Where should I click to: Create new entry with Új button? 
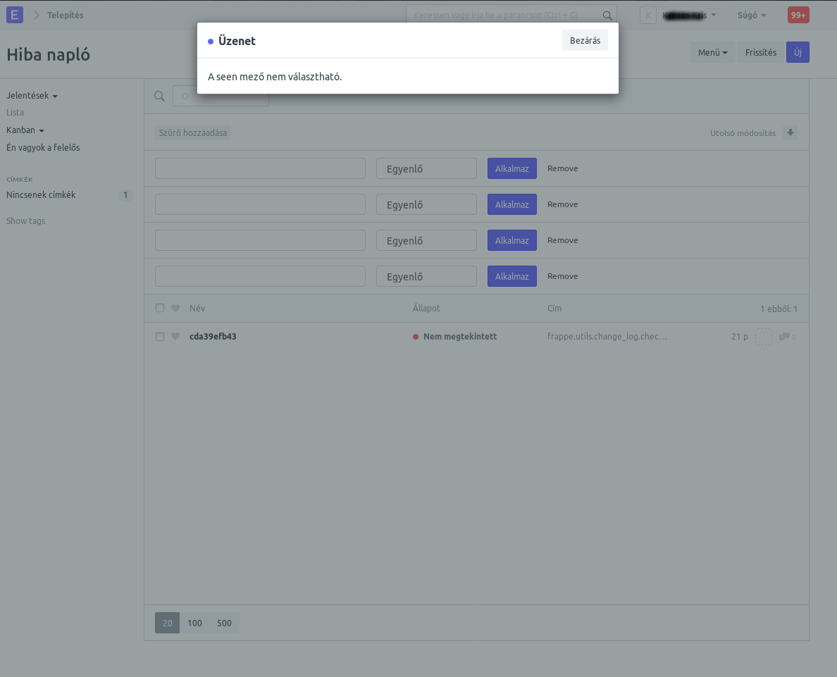tap(798, 52)
